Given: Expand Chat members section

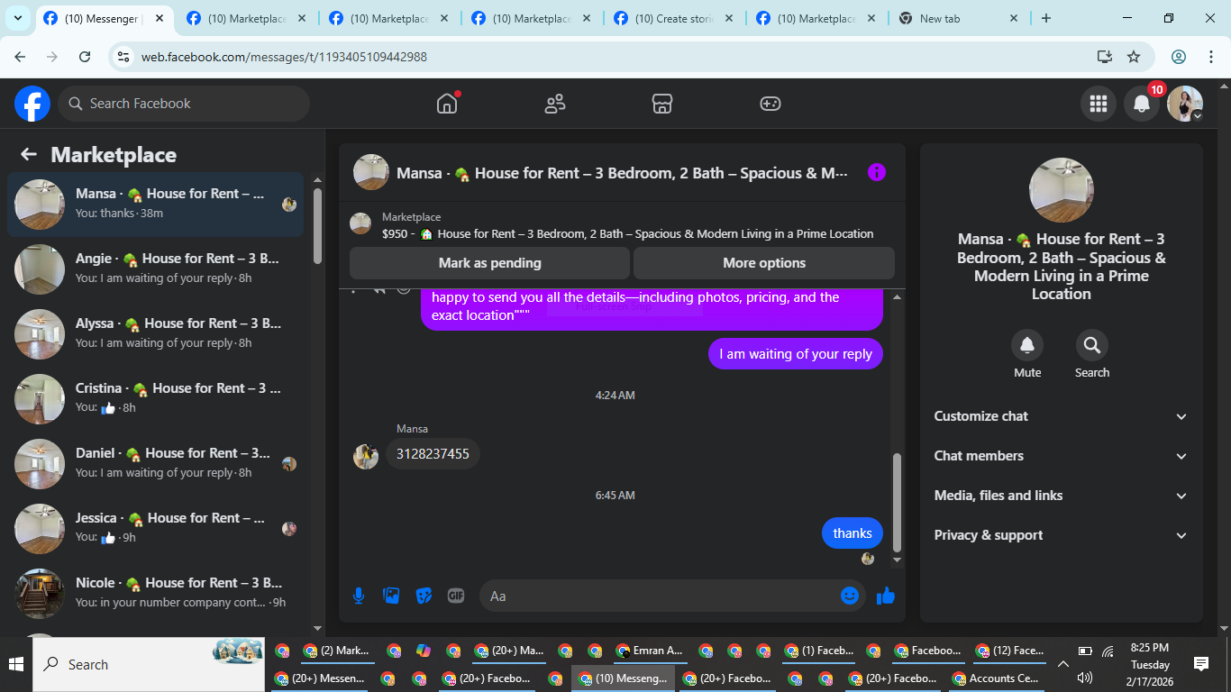Looking at the screenshot, I should pos(1062,456).
